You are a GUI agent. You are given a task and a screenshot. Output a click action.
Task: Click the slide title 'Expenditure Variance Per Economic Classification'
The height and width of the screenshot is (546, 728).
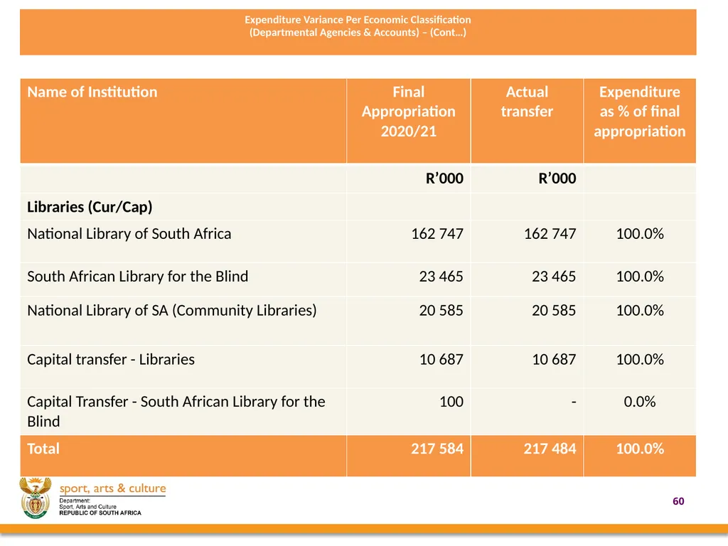(358, 19)
